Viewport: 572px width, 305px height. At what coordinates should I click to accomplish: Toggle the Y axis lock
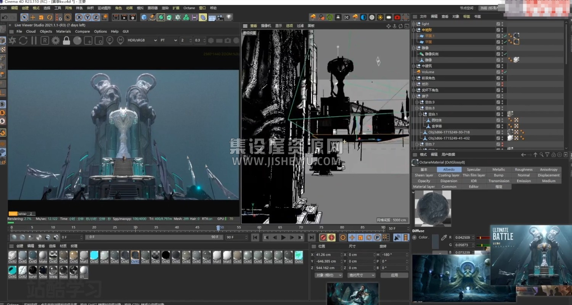[x=87, y=17]
